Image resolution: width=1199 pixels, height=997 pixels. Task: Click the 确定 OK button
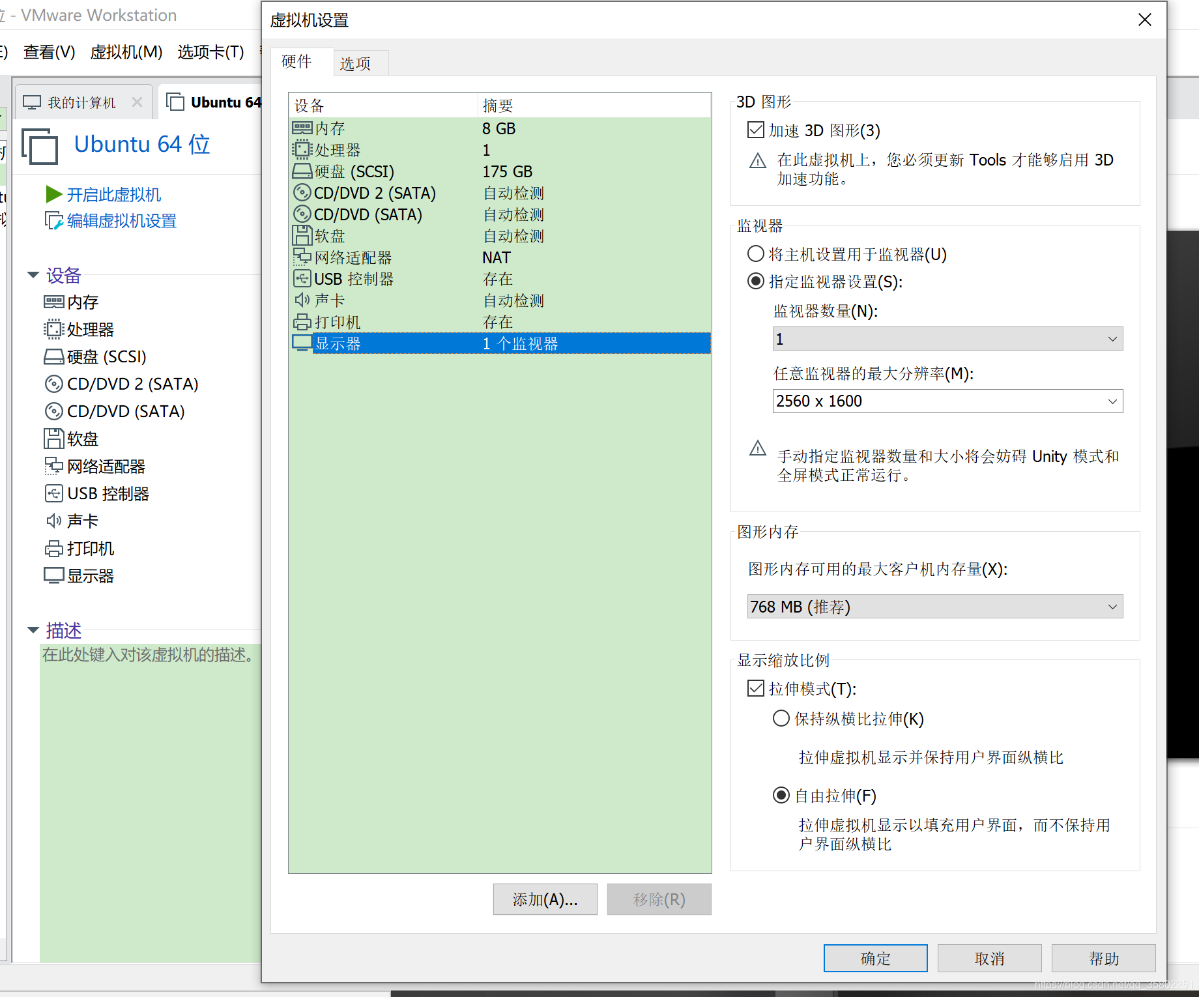tap(875, 959)
